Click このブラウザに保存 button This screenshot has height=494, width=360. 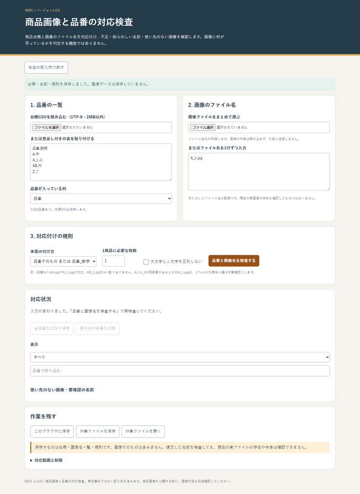point(52,431)
